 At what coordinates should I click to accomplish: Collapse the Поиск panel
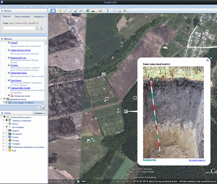(x=2, y=10)
